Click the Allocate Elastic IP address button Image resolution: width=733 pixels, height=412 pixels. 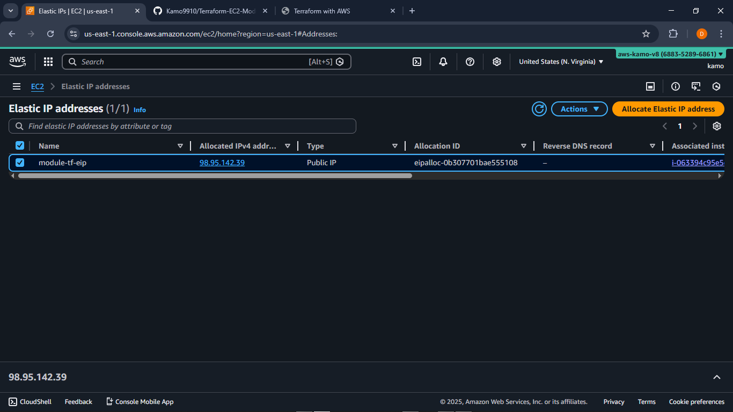668,108
